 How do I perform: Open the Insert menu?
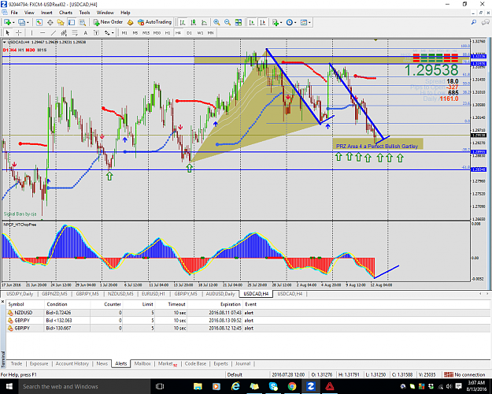[46, 13]
